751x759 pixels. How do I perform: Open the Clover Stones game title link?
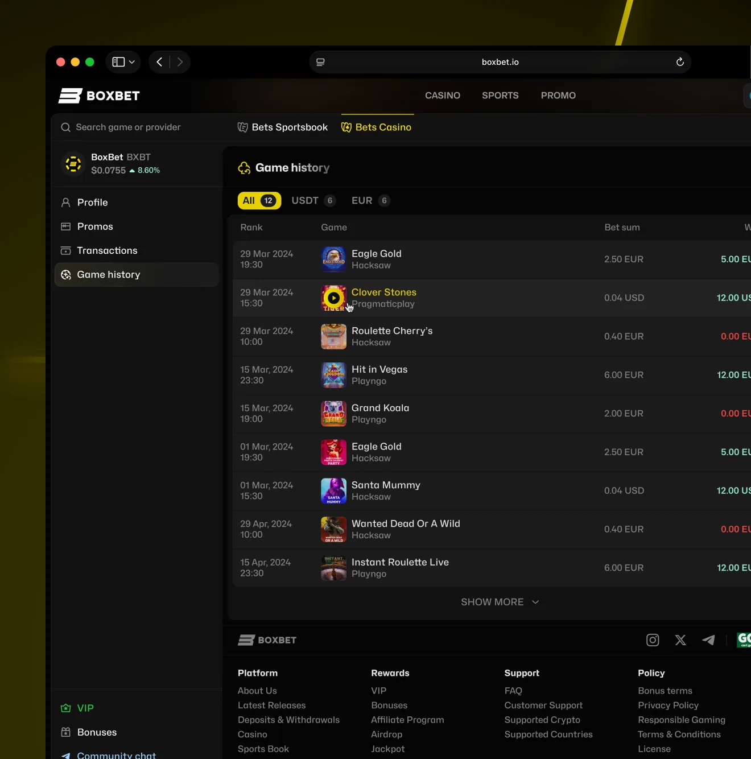tap(384, 292)
